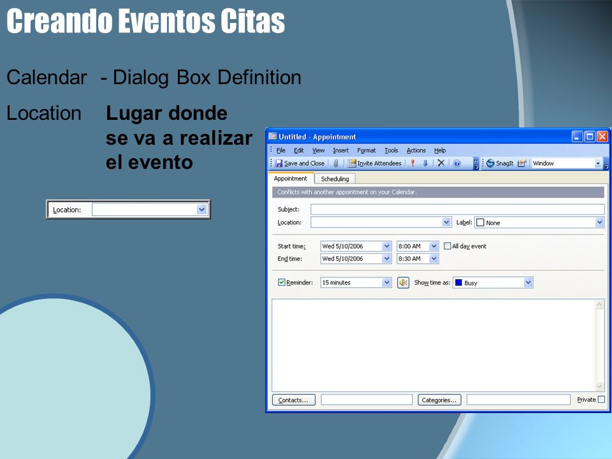
Task: Expand the 15 minutes reminder dropdown
Action: (386, 282)
